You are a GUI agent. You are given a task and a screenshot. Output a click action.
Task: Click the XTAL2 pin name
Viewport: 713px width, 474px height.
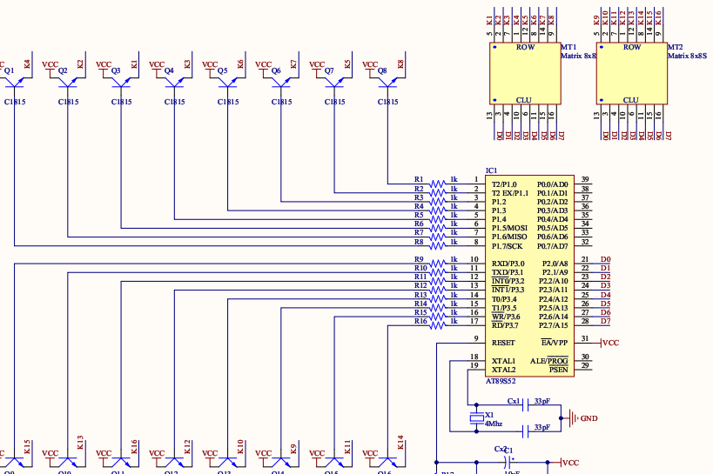[x=504, y=370]
